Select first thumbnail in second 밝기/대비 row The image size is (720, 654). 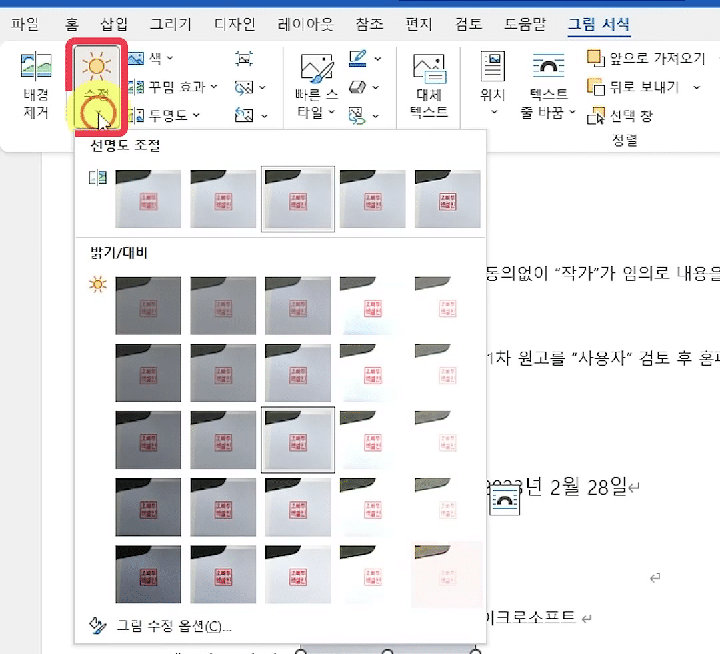148,373
